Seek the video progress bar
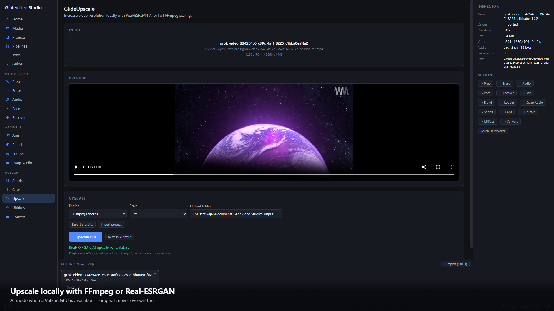The width and height of the screenshot is (554, 311). tap(264, 175)
